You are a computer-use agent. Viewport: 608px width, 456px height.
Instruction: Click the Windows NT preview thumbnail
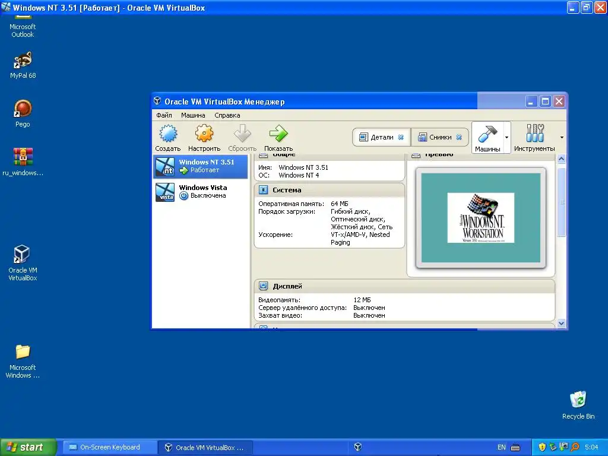coord(481,218)
